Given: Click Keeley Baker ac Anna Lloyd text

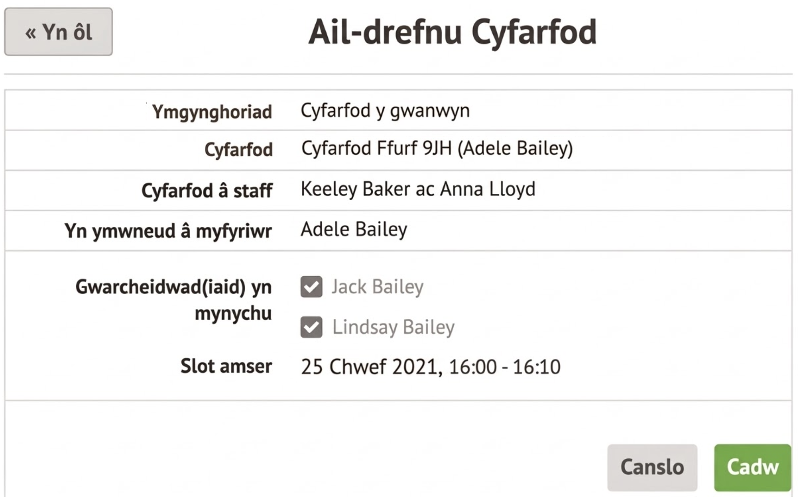Looking at the screenshot, I should pyautogui.click(x=418, y=189).
